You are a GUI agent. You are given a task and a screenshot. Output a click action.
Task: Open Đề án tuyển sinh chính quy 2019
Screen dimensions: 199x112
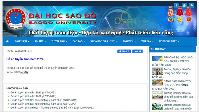click(36, 100)
